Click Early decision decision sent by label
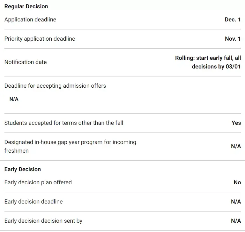Screen dimensions: 245x232 43,221
